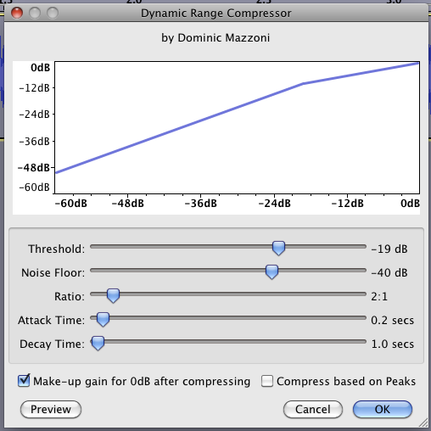Click the Decay Time label
This screenshot has width=431, height=431.
point(52,344)
